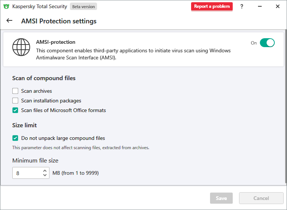Click the Beta version badge
Screen dimensions: 287x210
coord(84,6)
